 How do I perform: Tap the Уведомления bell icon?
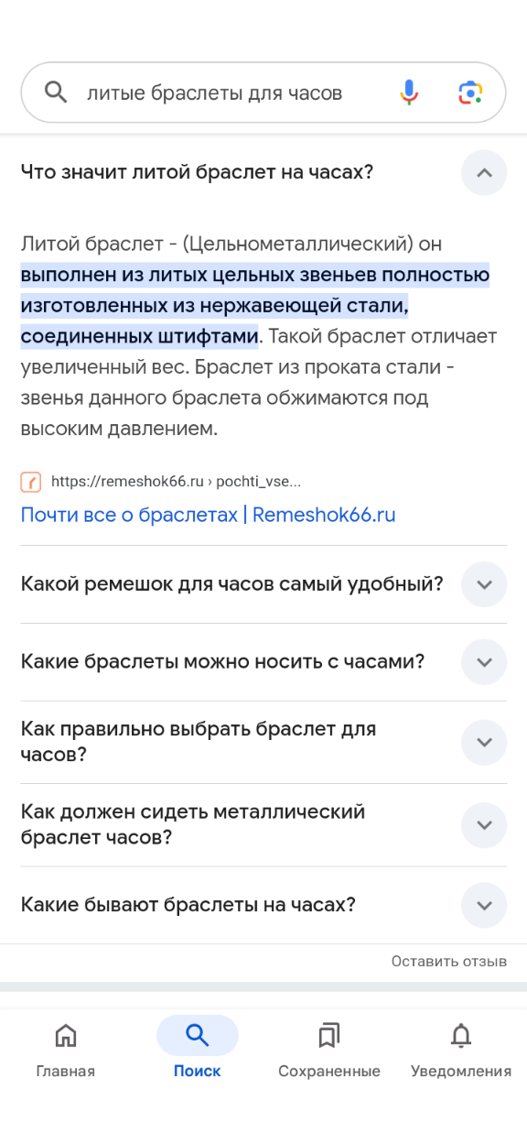click(461, 1036)
